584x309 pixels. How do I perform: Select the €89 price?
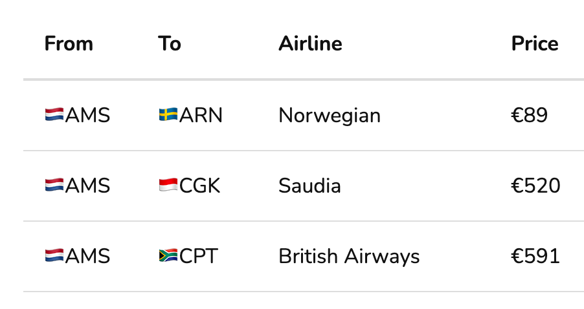pyautogui.click(x=529, y=115)
